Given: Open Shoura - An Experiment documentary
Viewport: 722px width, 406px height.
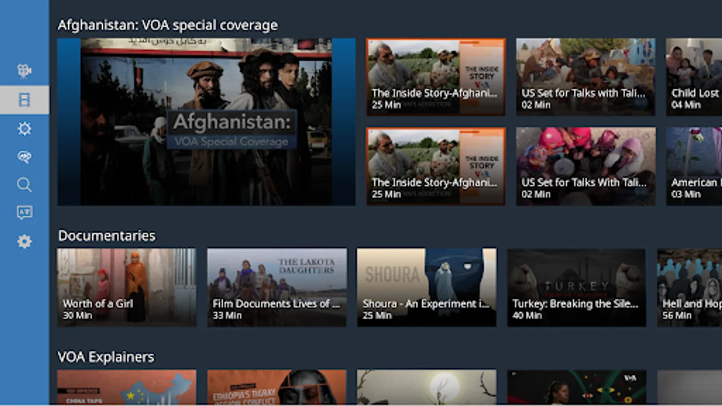Looking at the screenshot, I should pos(426,287).
